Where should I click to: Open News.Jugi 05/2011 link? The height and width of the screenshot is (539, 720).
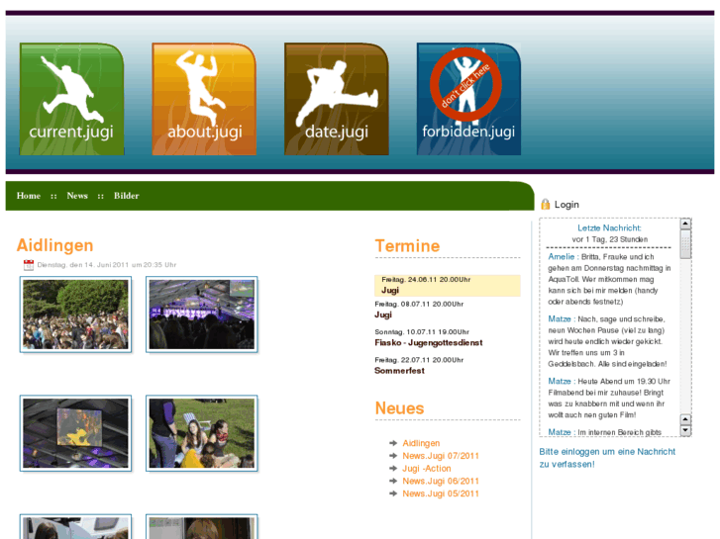click(441, 494)
